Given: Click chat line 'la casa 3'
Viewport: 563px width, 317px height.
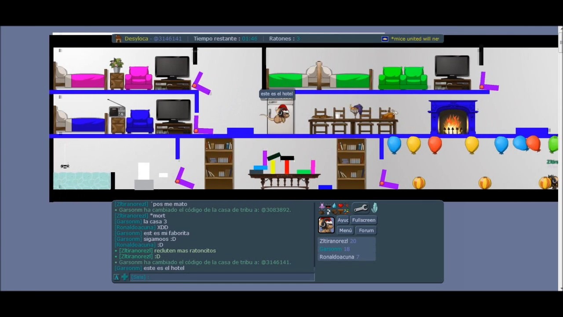Looking at the screenshot, I should pyautogui.click(x=155, y=221).
